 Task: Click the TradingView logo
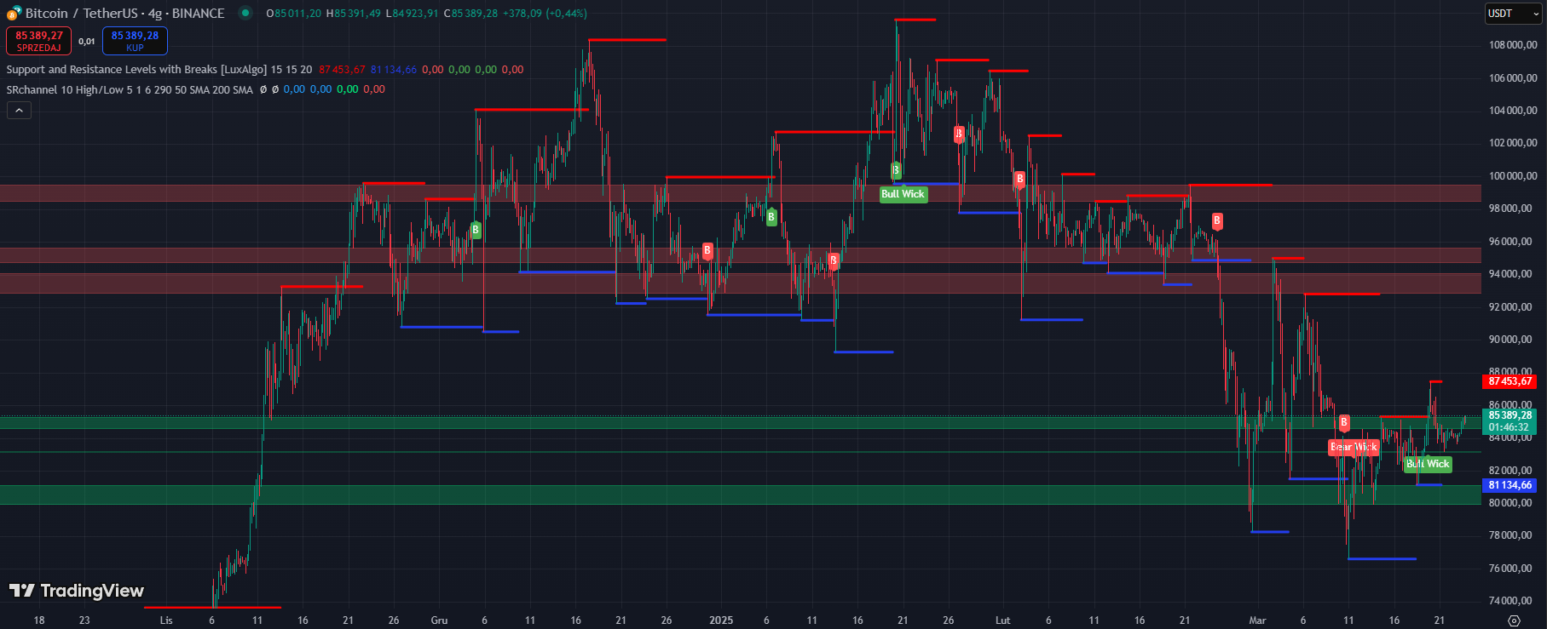point(77,591)
